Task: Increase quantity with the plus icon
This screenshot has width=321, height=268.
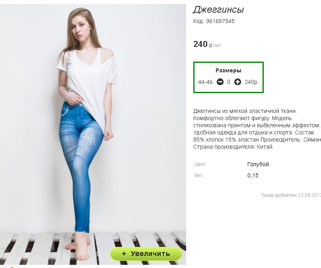Action: point(237,82)
